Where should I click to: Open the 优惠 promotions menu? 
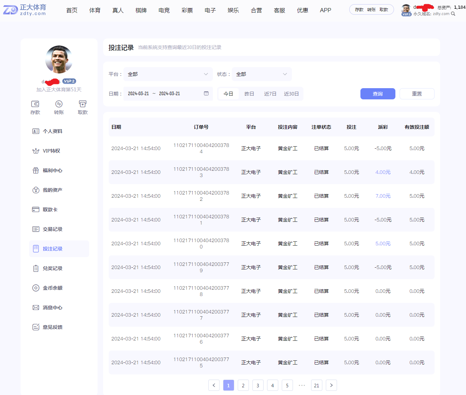click(x=302, y=10)
